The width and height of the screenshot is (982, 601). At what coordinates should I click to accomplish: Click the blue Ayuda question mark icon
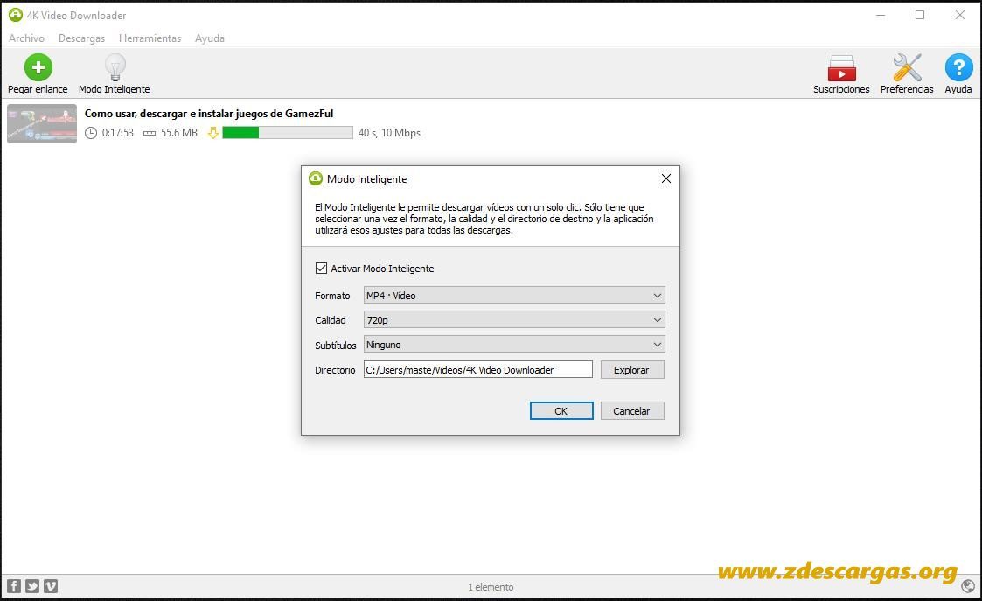click(958, 67)
